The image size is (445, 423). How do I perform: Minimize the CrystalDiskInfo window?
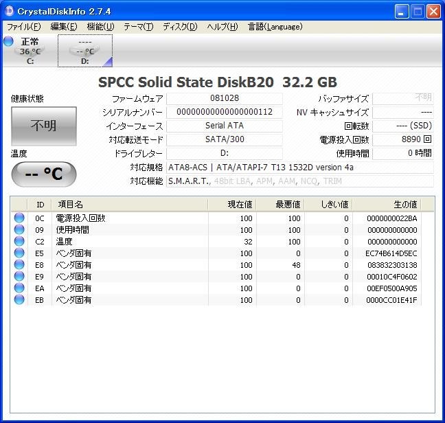[402, 12]
